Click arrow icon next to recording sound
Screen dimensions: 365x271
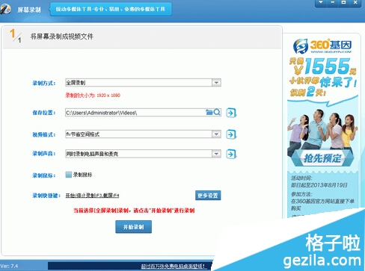click(231, 154)
